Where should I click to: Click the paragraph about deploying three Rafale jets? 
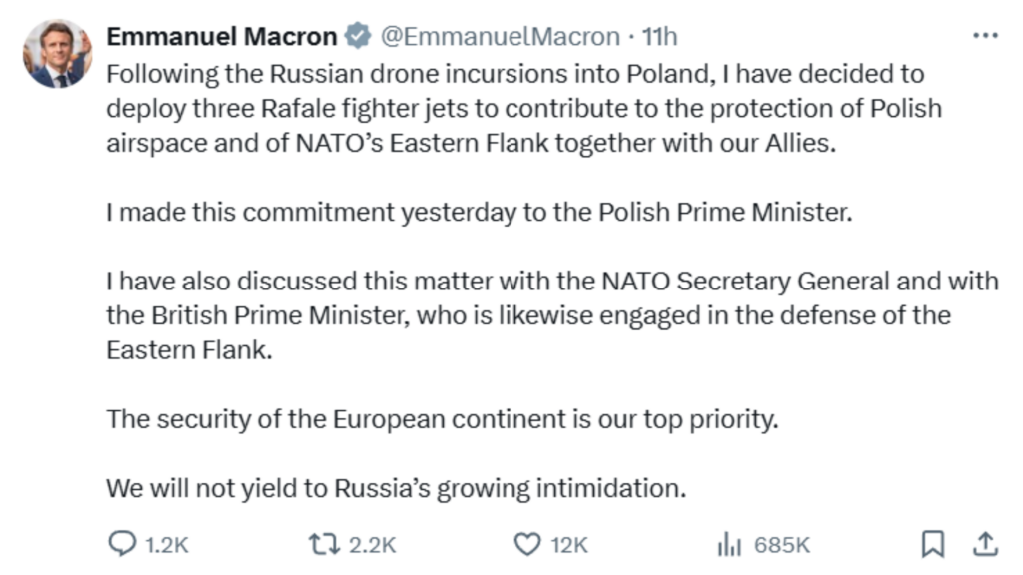[524, 108]
